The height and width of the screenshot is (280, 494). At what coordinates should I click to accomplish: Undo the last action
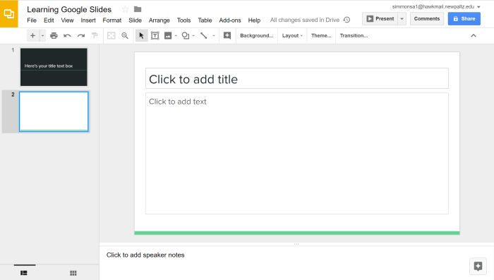(x=67, y=35)
